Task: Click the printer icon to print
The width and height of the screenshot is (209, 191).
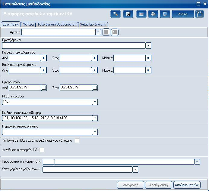Action: pos(153,14)
